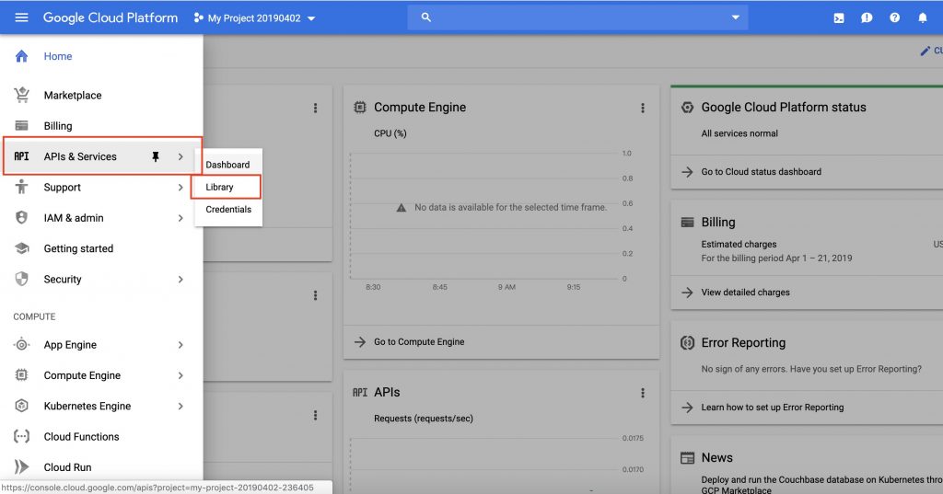The height and width of the screenshot is (494, 943).
Task: Click the Compute Engine chip icon in sidebar
Action: tap(22, 375)
